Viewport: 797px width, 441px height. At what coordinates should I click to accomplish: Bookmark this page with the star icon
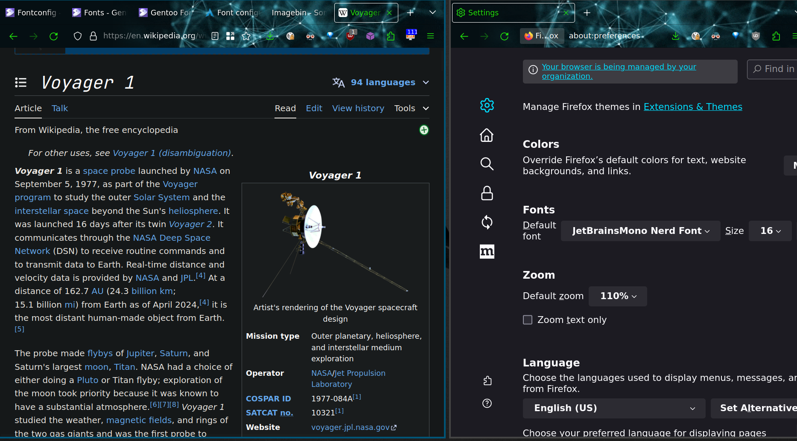tap(246, 36)
